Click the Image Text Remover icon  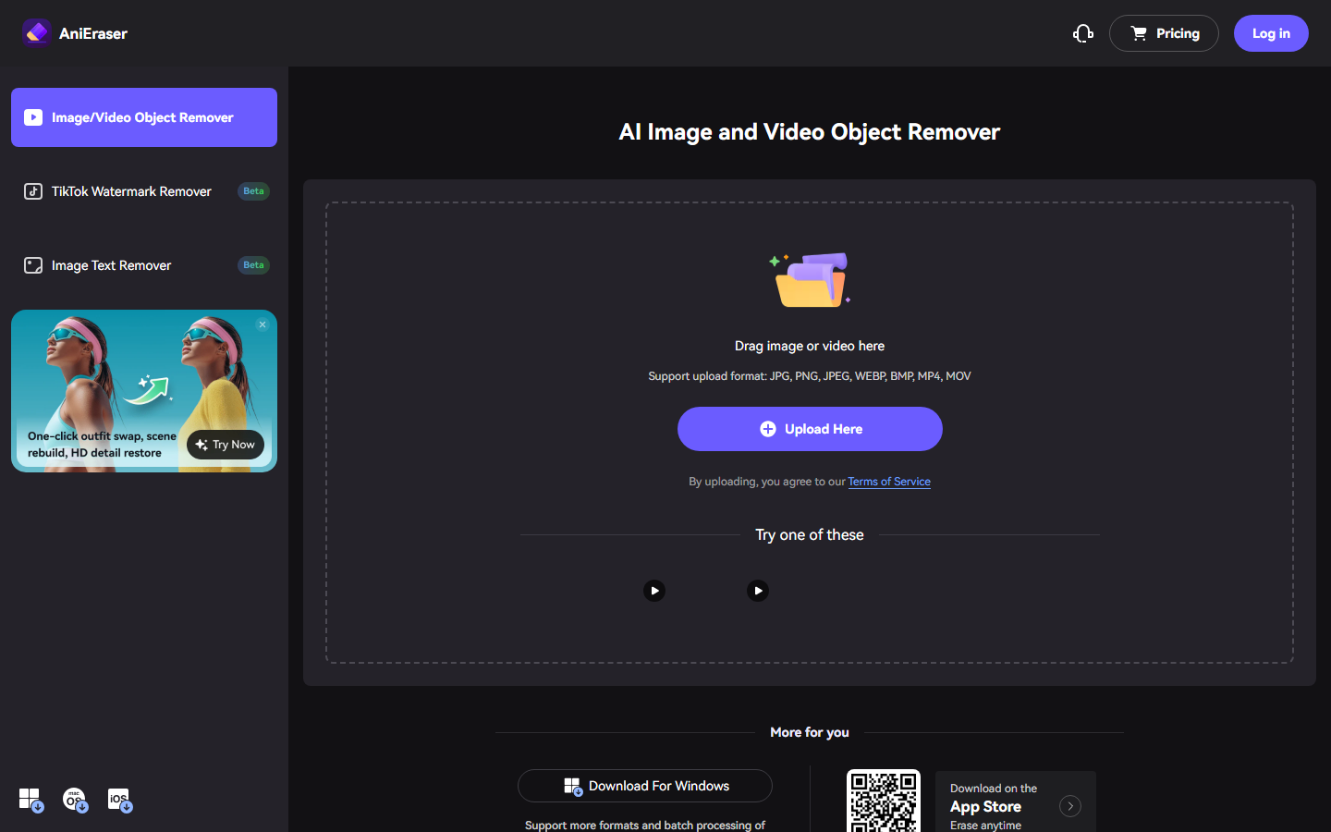[33, 265]
